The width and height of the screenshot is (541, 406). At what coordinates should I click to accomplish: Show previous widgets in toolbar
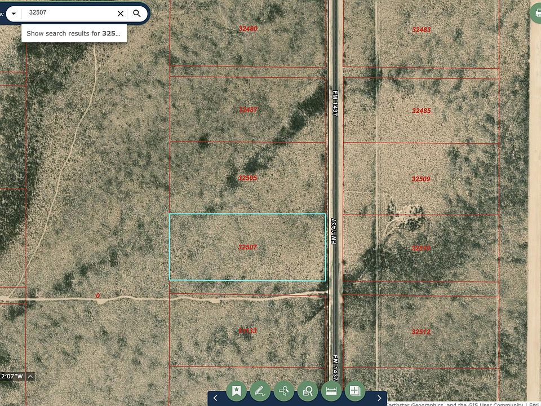[x=215, y=398]
